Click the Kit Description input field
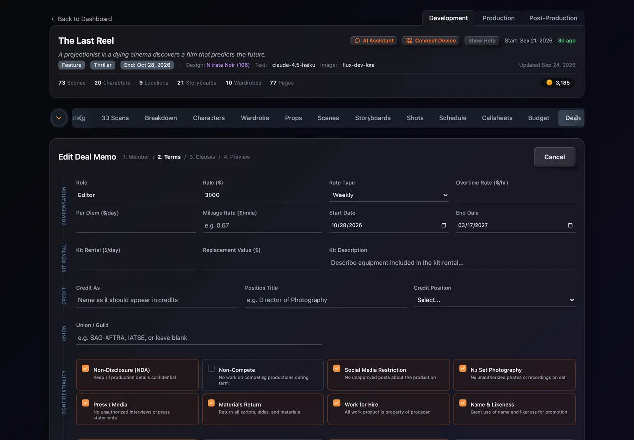This screenshot has width=634, height=440. click(452, 263)
